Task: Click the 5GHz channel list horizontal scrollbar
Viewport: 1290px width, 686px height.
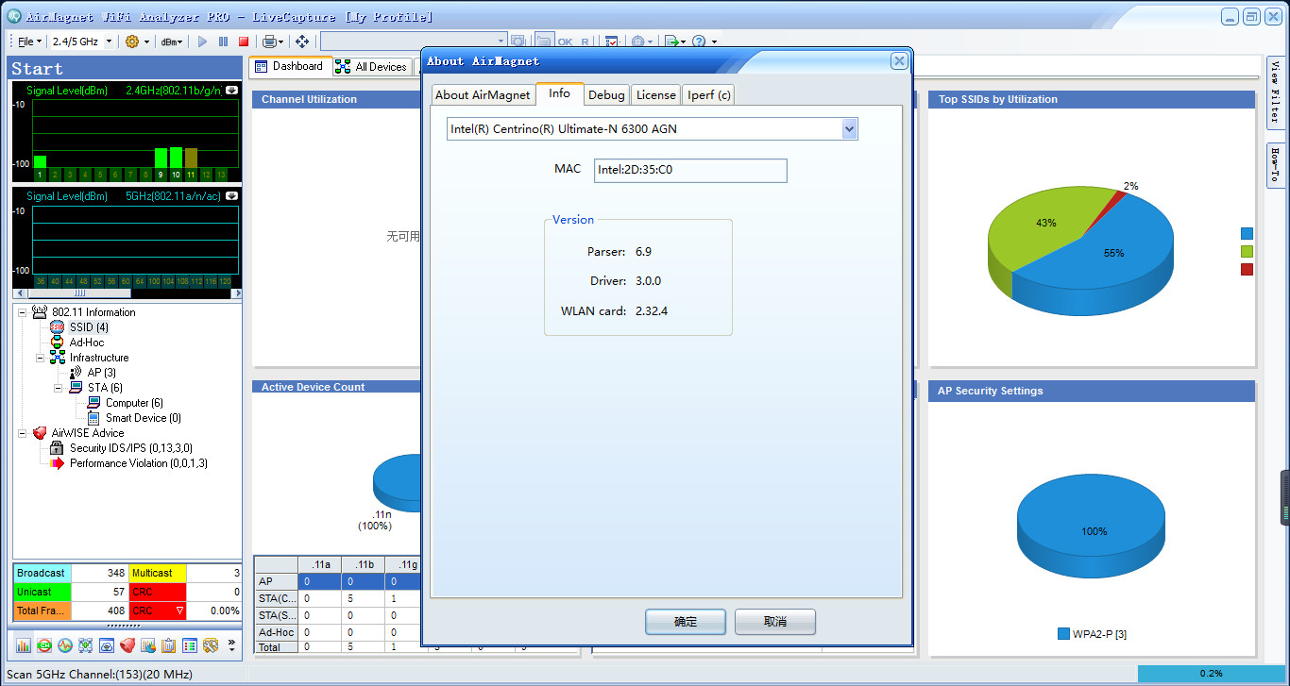Action: 127,293
